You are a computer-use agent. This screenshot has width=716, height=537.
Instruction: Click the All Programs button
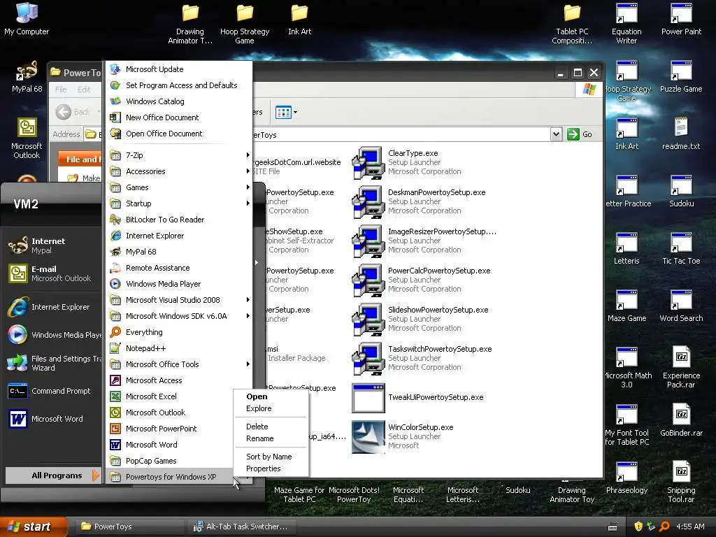(53, 475)
